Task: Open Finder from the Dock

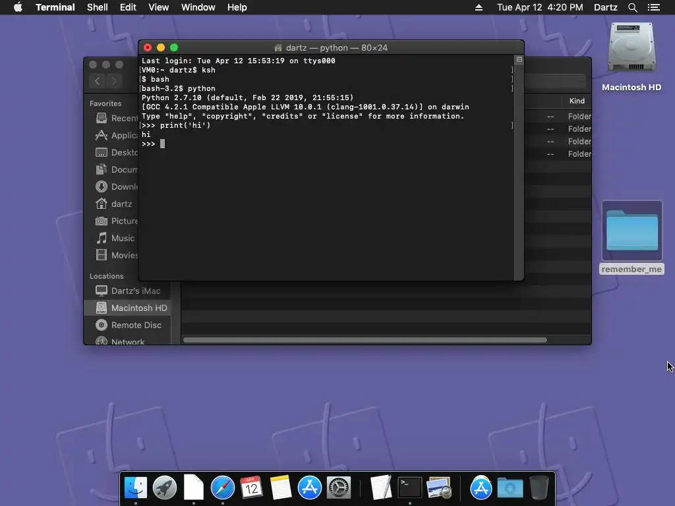Action: 136,488
